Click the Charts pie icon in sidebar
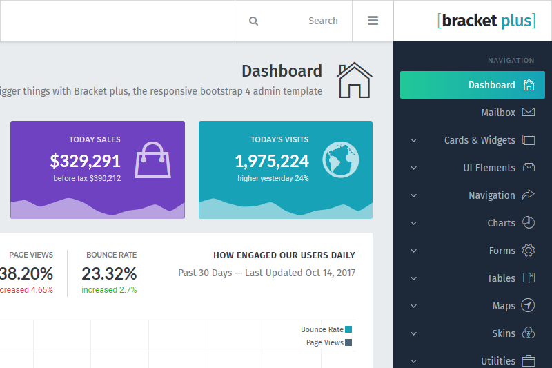 click(529, 223)
